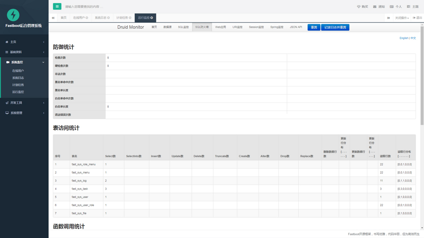Click the theme icon next to 主题
Viewport: 424px width, 238px height.
pos(408,7)
